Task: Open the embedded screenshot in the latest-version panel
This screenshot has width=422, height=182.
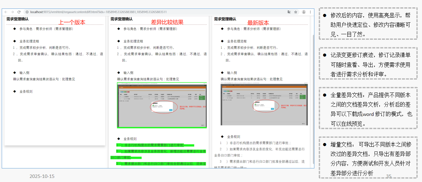Action: pos(264,104)
